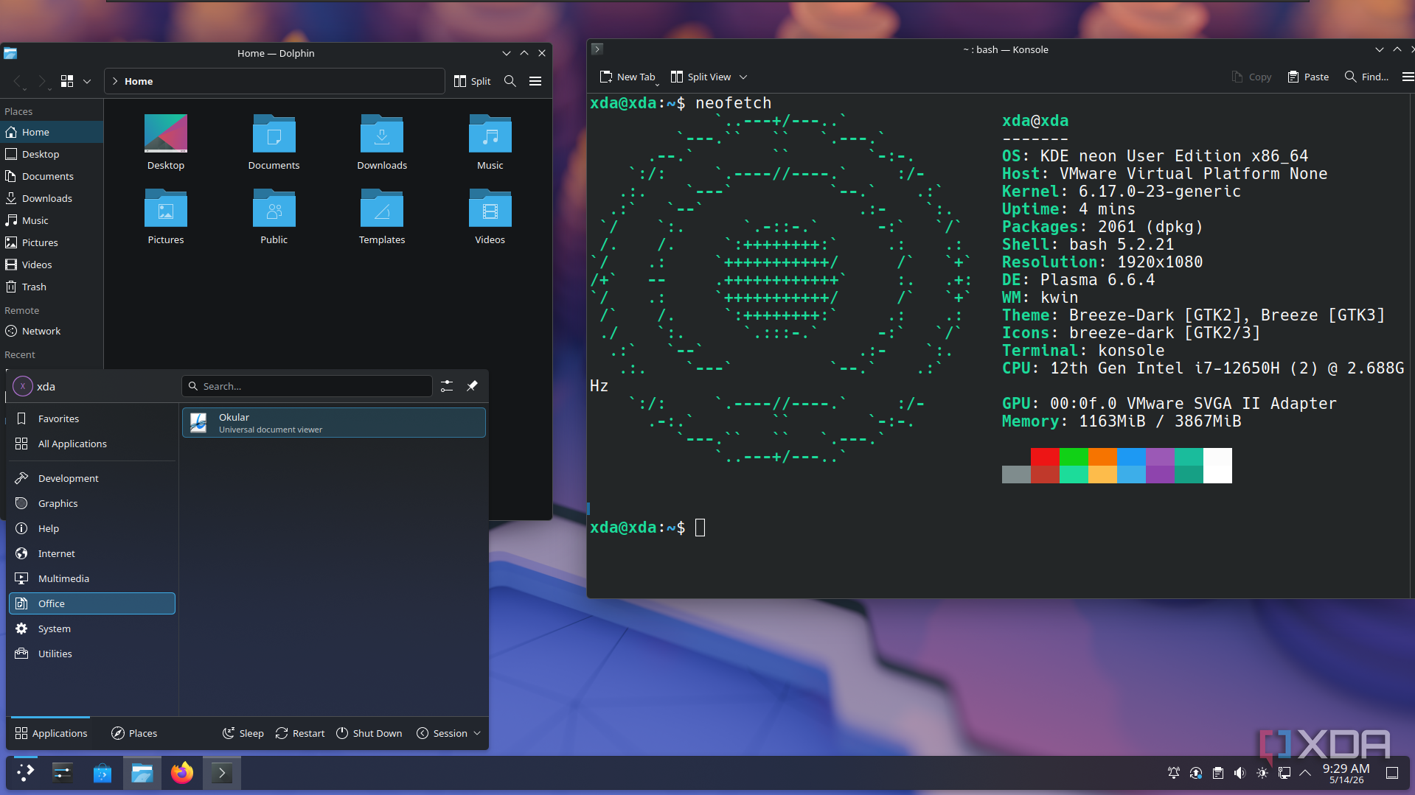Select All Applications in launcher
This screenshot has width=1415, height=795.
[x=92, y=444]
